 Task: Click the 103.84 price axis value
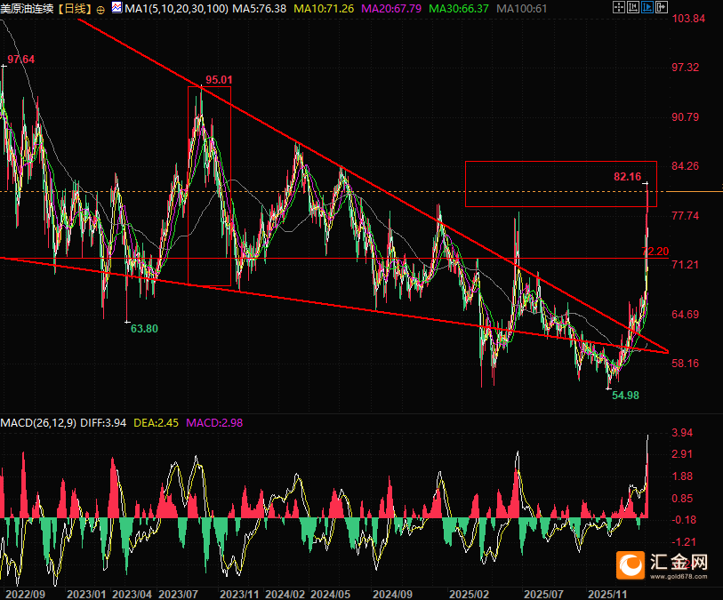coord(689,19)
